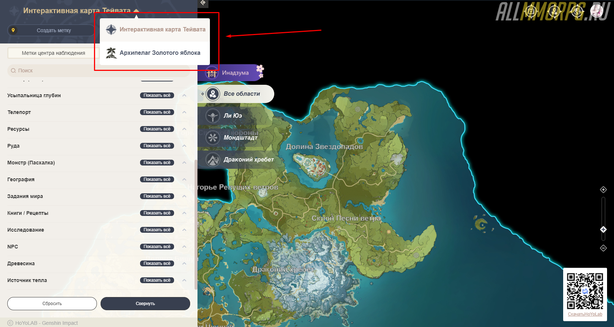Show all Источник тепла markers
This screenshot has width=614, height=327.
click(157, 280)
